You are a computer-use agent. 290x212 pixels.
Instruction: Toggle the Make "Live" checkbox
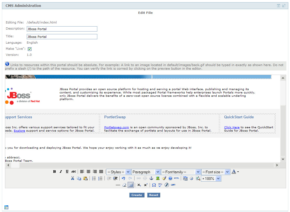(29, 49)
